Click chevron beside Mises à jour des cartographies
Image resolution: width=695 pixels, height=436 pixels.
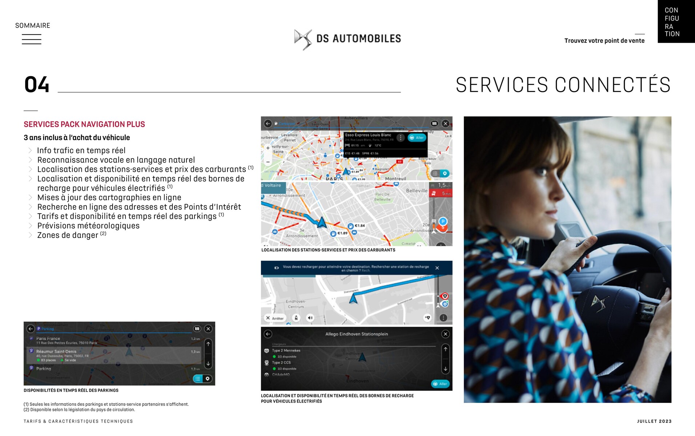pyautogui.click(x=30, y=198)
